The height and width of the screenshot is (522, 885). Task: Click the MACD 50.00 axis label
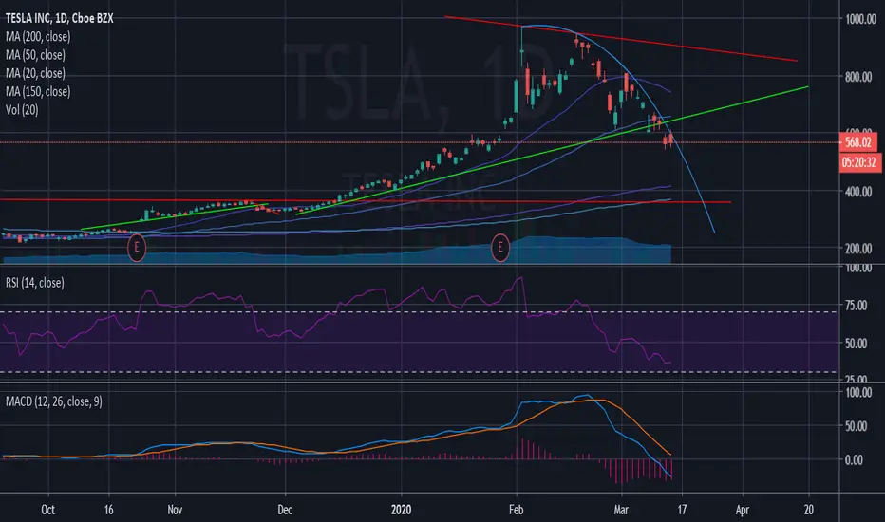click(x=857, y=426)
